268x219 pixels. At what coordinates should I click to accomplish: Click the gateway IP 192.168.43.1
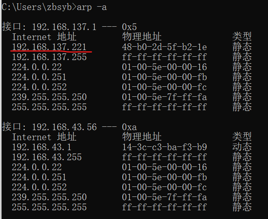(41, 147)
